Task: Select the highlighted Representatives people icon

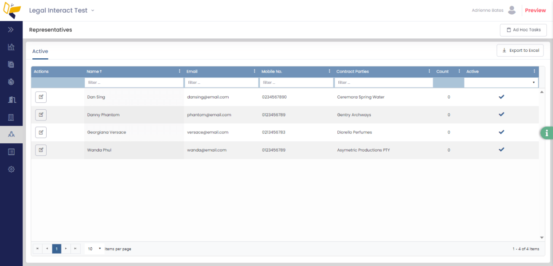Action: pyautogui.click(x=11, y=134)
